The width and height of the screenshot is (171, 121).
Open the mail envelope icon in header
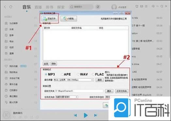pyautogui.click(x=142, y=6)
